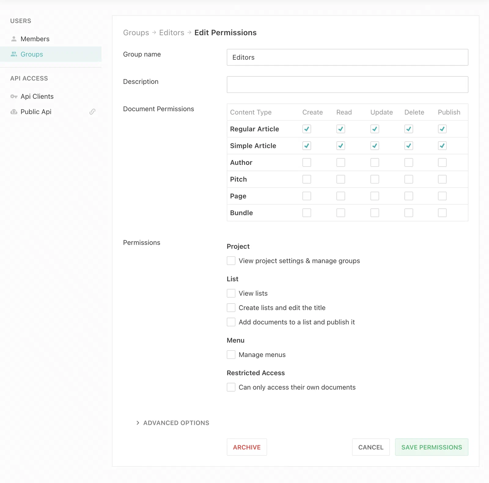The image size is (489, 483).
Task: Click the Archive button
Action: [247, 447]
